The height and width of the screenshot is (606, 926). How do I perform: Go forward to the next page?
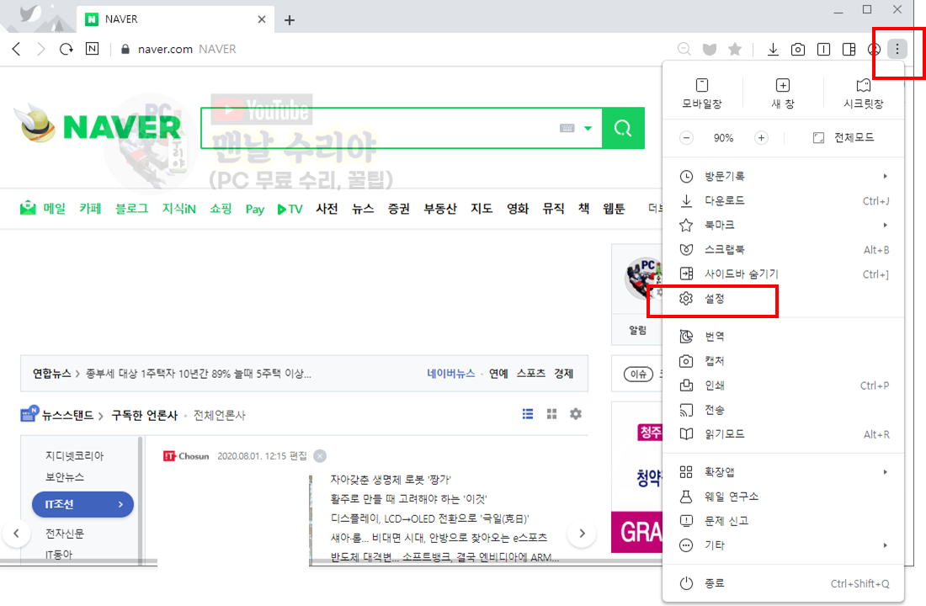click(40, 49)
